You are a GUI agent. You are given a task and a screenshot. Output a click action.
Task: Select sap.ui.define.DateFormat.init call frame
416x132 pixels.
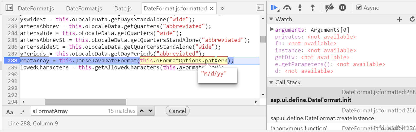tap(342, 96)
